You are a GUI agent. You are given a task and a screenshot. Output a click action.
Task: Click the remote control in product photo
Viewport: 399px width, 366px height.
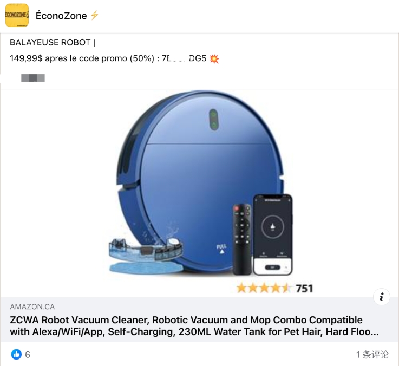tap(242, 239)
